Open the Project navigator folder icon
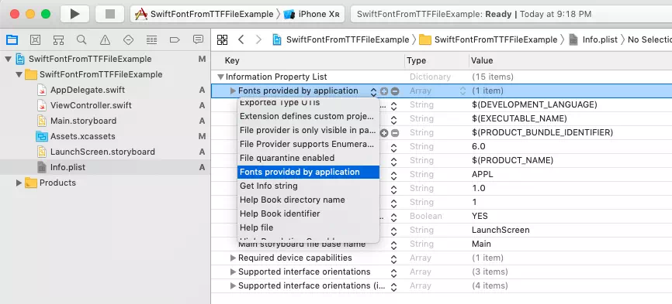 [x=12, y=39]
